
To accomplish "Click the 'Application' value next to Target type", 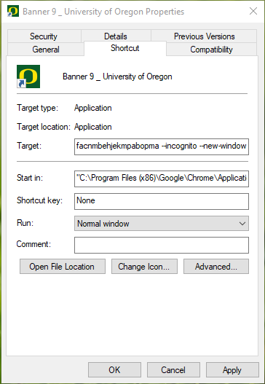I will 93,108.
